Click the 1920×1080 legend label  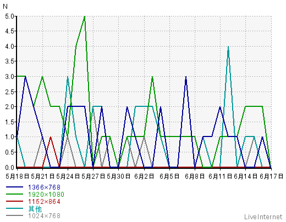(x=46, y=195)
